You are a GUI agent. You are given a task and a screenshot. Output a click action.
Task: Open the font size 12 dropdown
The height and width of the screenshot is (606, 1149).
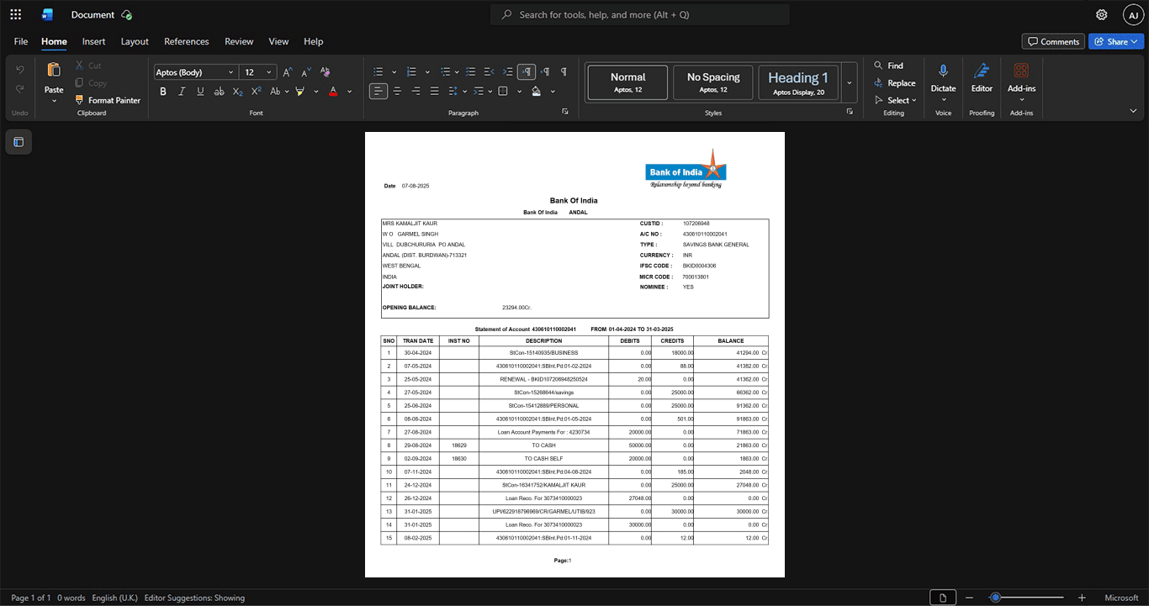[269, 72]
